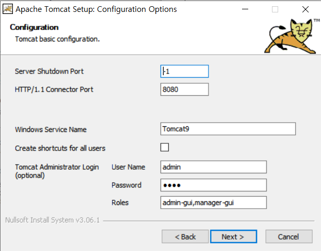Focus the Server Shutdown Port field
This screenshot has height=251, width=321.
point(184,71)
